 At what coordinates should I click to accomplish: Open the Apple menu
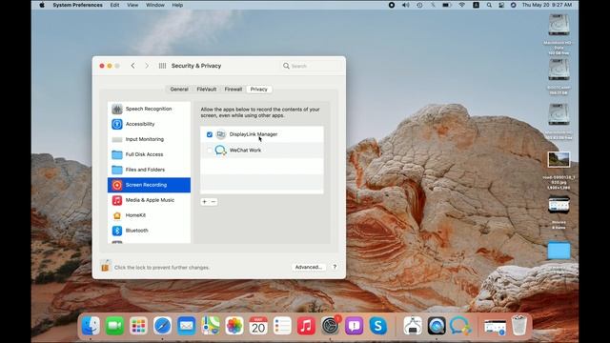tap(42, 5)
